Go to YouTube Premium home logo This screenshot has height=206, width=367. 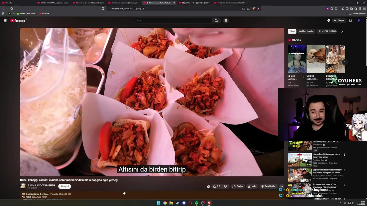(x=18, y=21)
